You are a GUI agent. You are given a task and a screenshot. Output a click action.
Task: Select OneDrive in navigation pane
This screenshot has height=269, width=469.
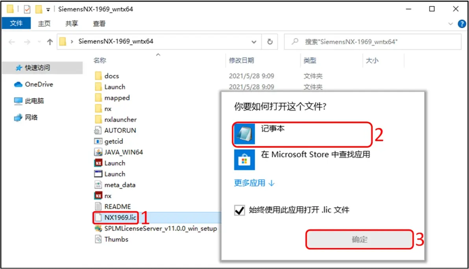[x=33, y=84]
